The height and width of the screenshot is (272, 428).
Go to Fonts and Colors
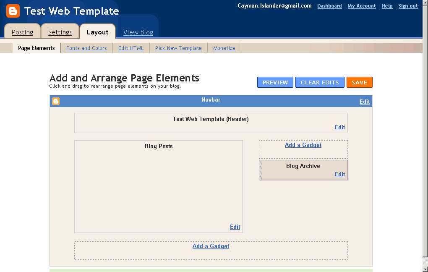coord(86,48)
